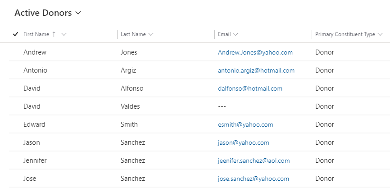390x188 pixels.
Task: Click jeenifer.sanchez@aol.com email link
Action: click(254, 160)
